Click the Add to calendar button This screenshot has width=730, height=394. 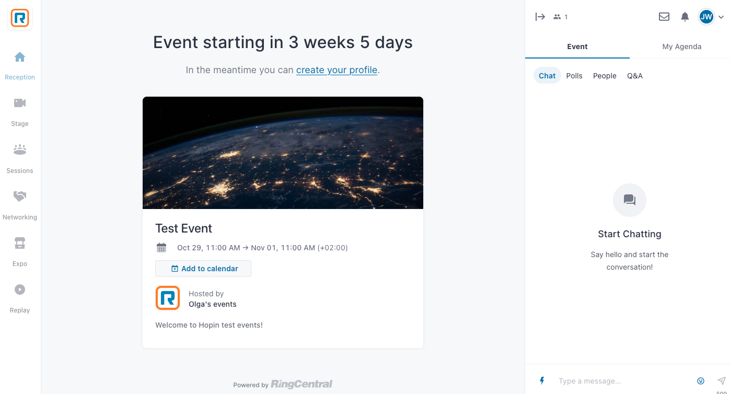203,269
